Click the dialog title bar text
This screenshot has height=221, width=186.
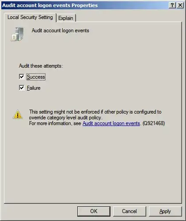pos(50,5)
